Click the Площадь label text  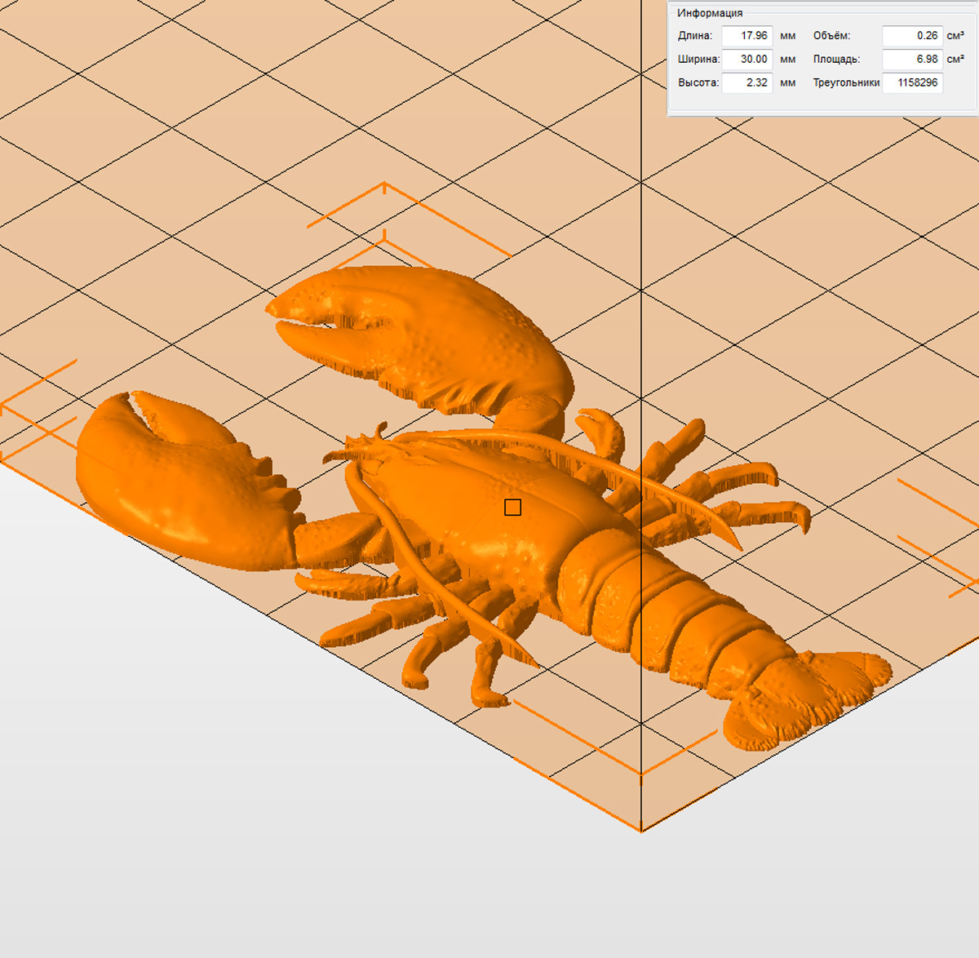tap(836, 60)
